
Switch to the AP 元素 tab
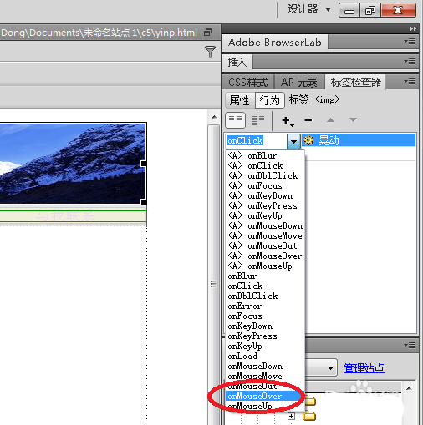299,83
